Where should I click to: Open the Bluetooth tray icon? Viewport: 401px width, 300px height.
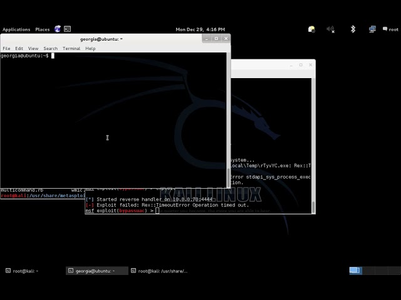pos(353,29)
